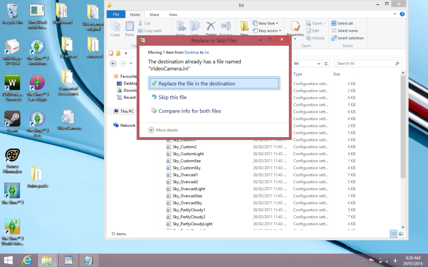Click the Desktop link in the dialog
The image size is (428, 267).
(191, 52)
